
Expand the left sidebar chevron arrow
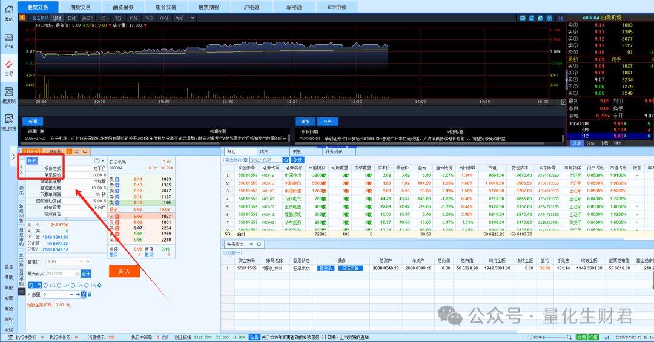click(13, 156)
